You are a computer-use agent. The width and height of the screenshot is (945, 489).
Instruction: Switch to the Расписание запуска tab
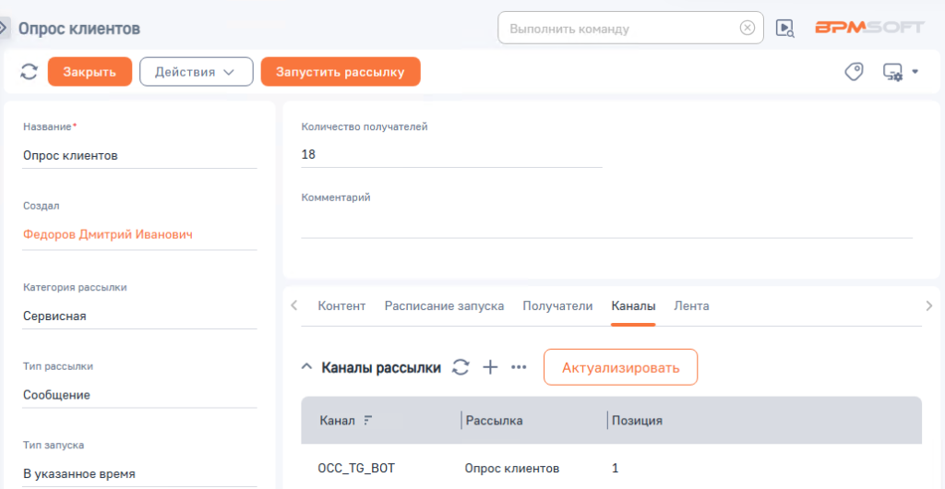coord(444,306)
